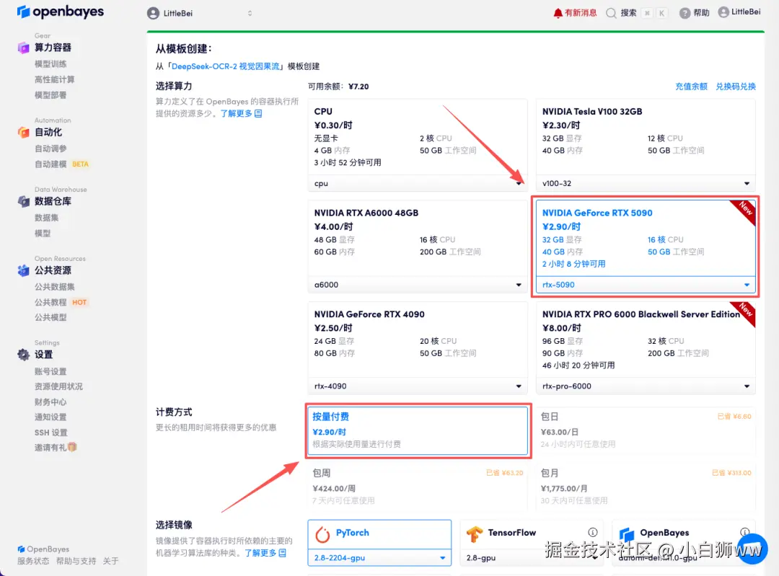Select the NVIDIA GeForce RTX 5090 card
This screenshot has height=576, width=779.
(x=646, y=247)
